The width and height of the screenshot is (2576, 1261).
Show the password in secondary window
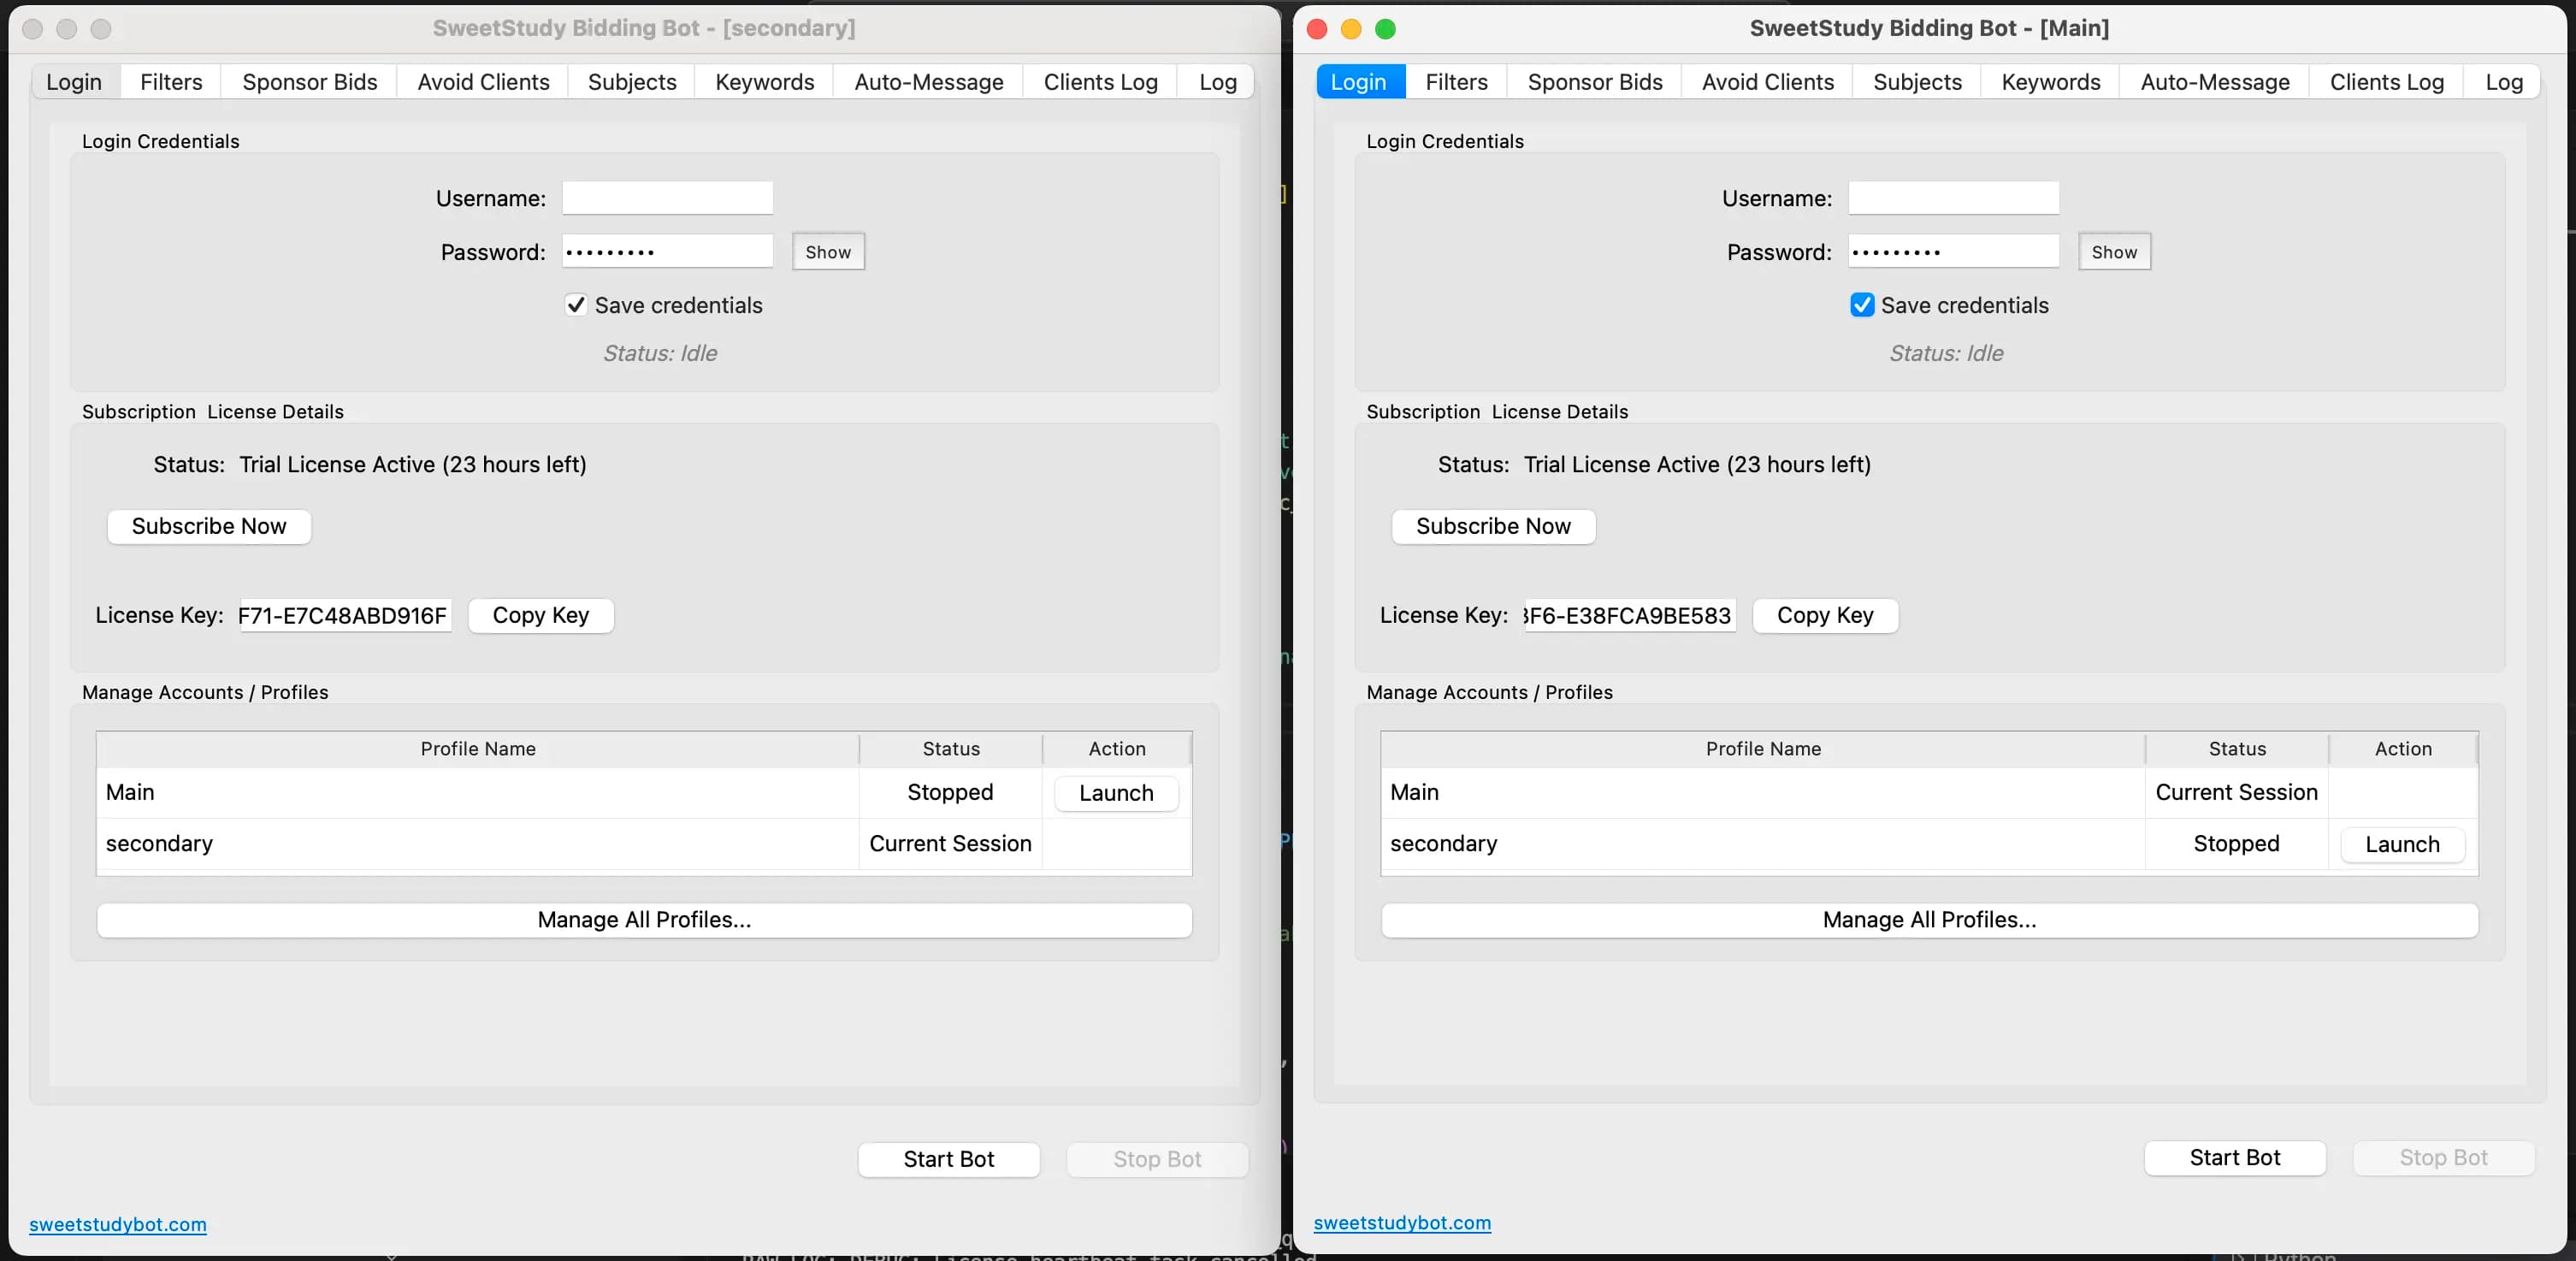point(828,252)
